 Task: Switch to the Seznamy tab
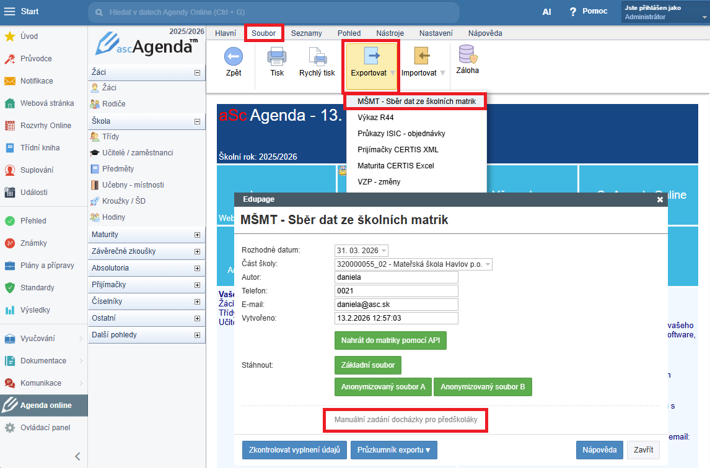(x=306, y=33)
